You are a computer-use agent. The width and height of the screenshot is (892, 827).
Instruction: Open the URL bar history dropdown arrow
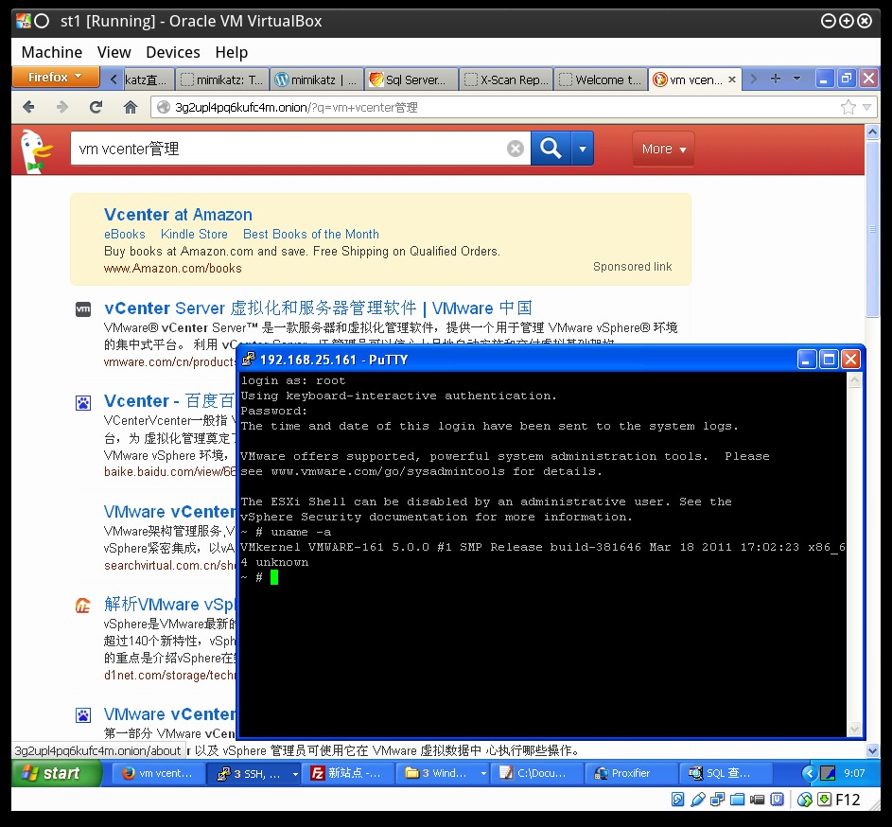[867, 107]
